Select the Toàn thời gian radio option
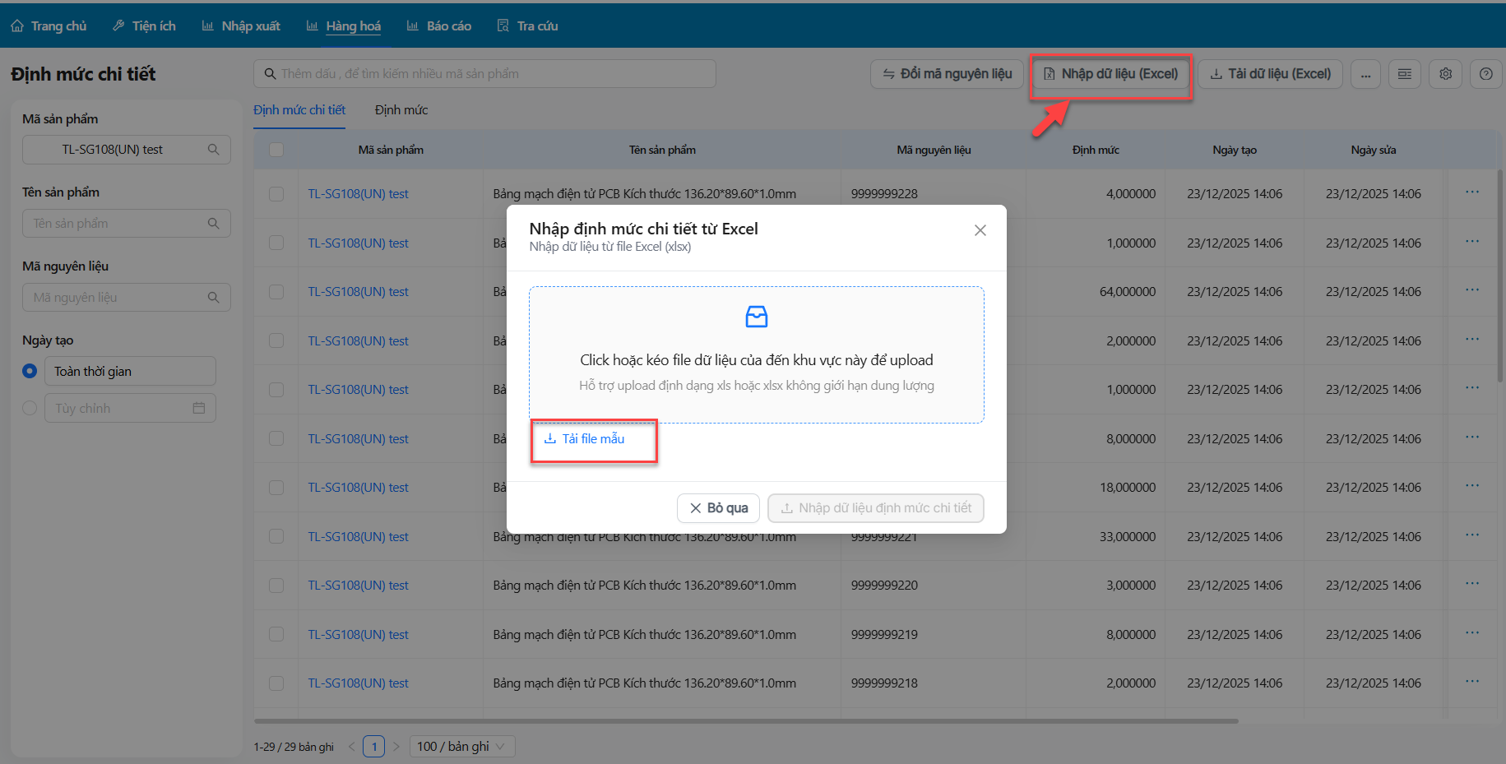Screen dimensions: 1506x764 click(30, 371)
